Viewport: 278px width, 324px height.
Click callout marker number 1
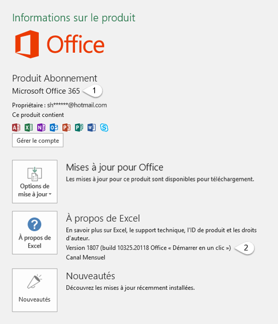point(93,90)
